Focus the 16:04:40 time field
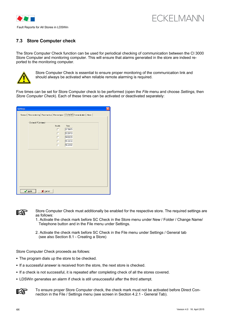This screenshot has width=226, height=320. click(69, 145)
